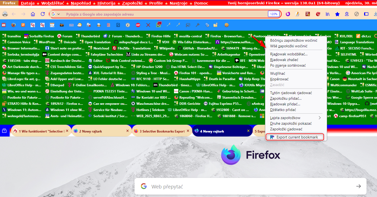Image resolution: width=377 pixels, height=197 pixels.
Task: Focus the address bar search field
Action: (165, 14)
